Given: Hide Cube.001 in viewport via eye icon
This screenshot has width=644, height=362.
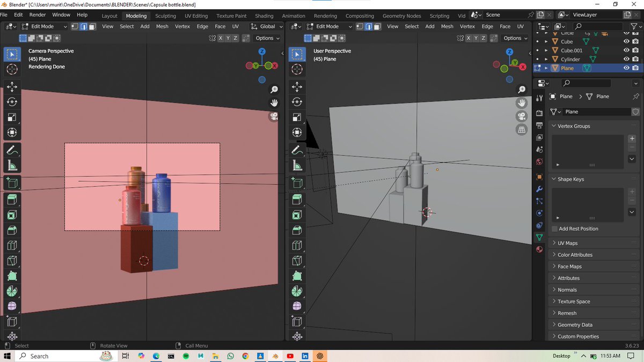Looking at the screenshot, I should [626, 50].
